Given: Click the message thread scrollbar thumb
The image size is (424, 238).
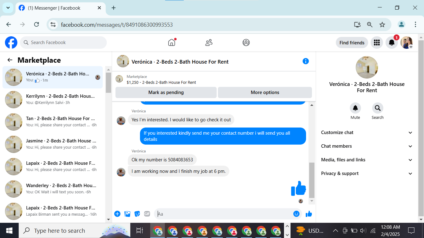Looking at the screenshot, I should tap(312, 180).
